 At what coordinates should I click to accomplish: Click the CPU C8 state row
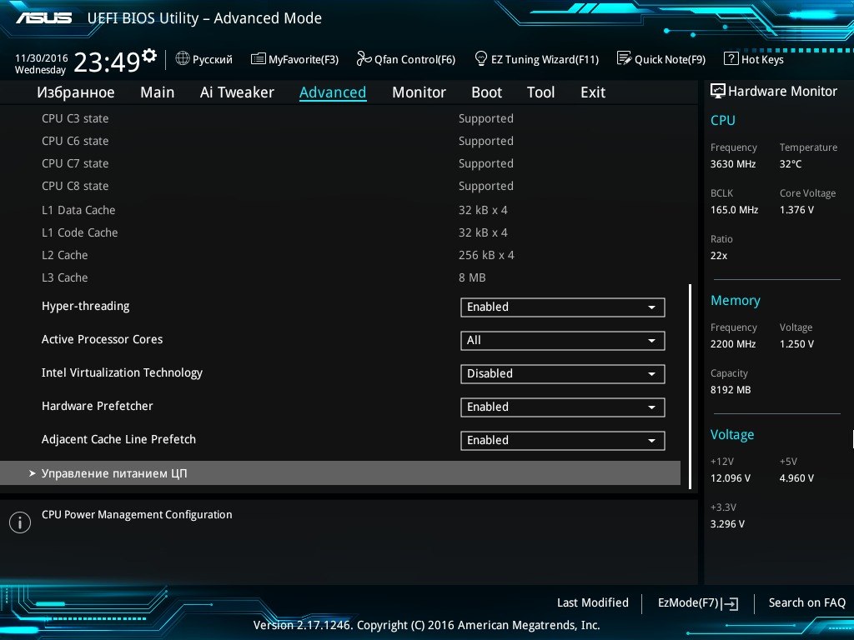point(278,186)
